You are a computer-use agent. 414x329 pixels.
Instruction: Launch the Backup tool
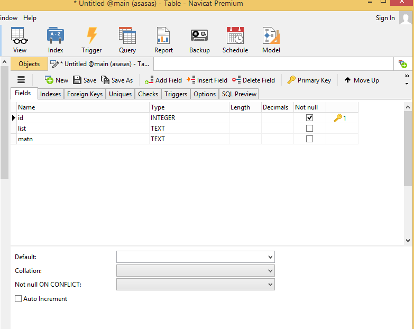(x=199, y=40)
